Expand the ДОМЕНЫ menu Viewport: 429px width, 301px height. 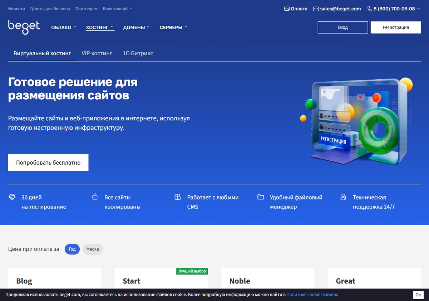click(x=137, y=27)
